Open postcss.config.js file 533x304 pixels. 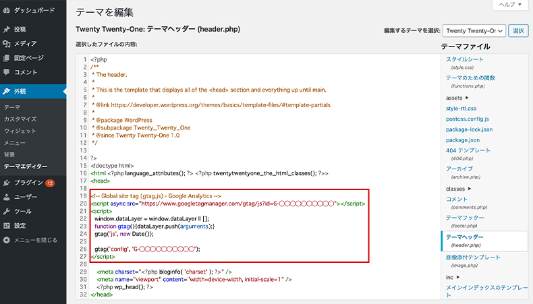(468, 119)
